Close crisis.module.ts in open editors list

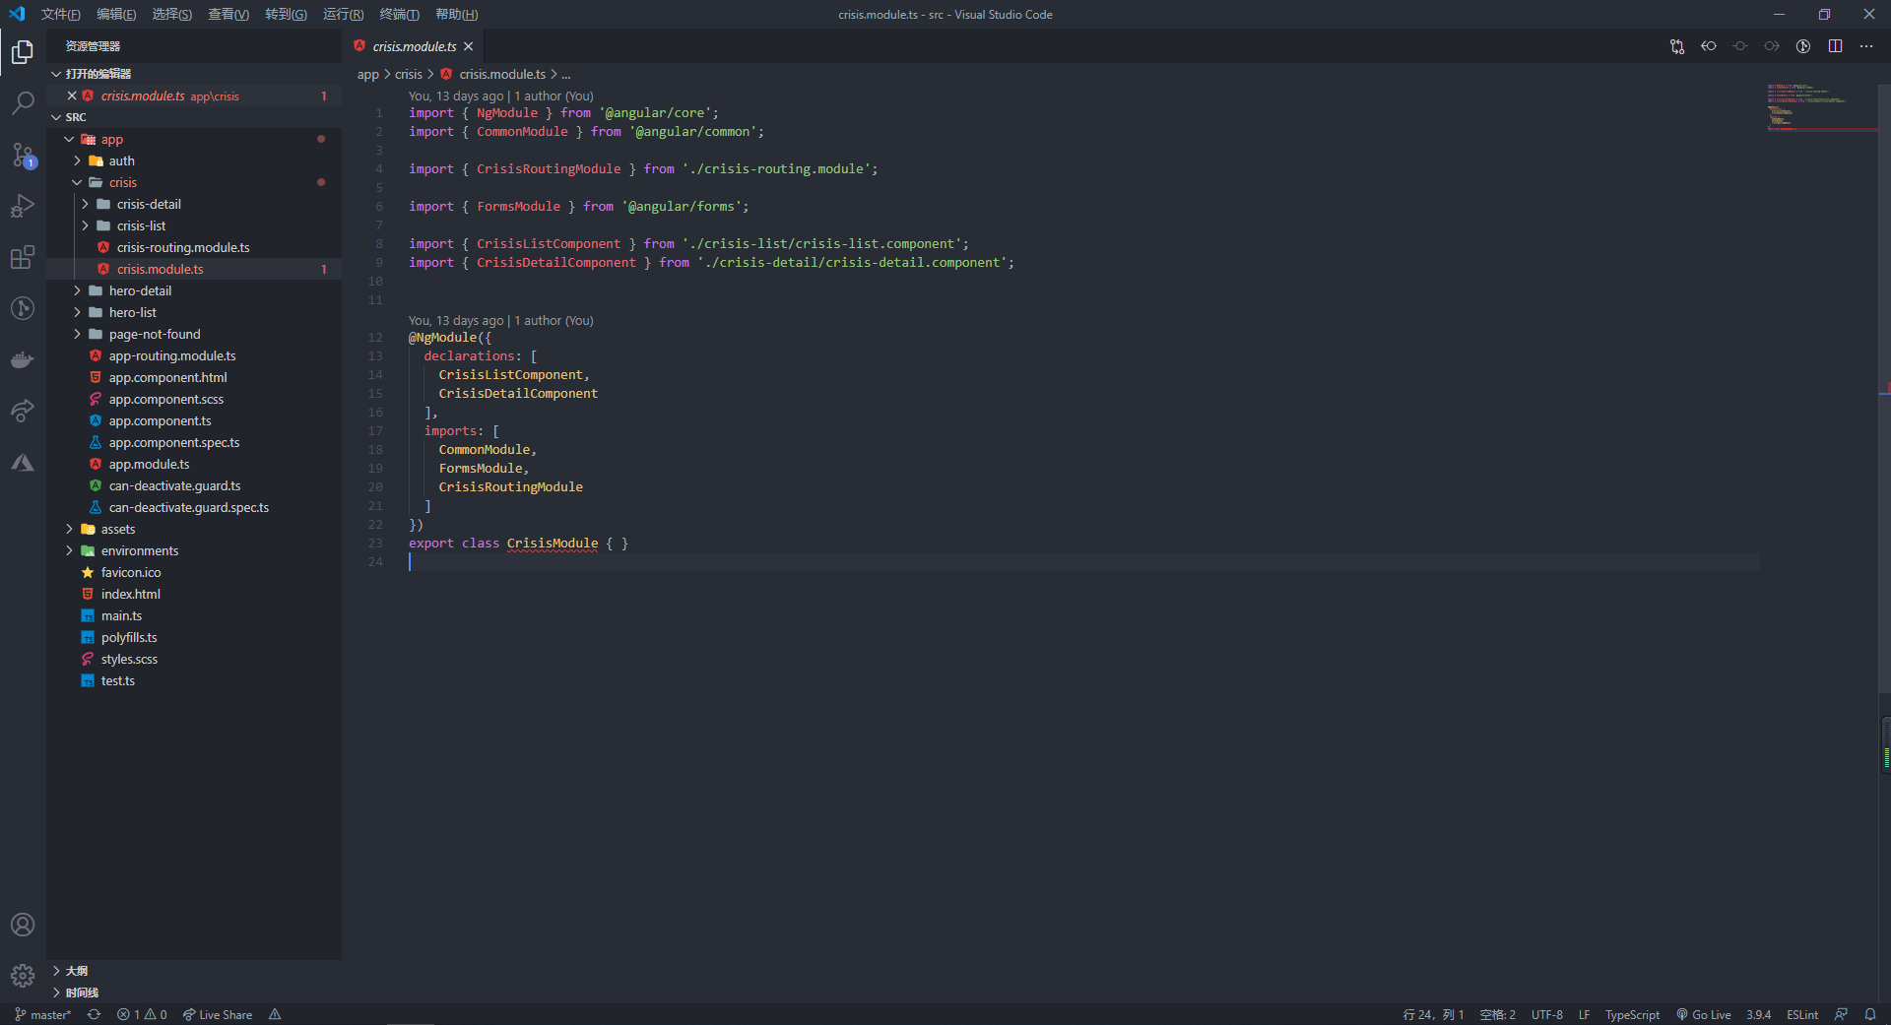point(72,96)
